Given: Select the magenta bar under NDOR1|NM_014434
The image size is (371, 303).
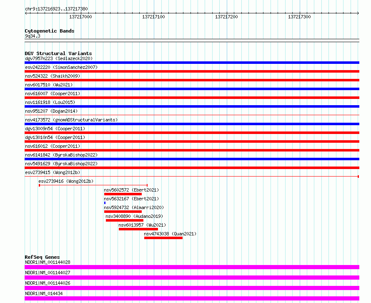Looking at the screenshot, I should tap(192, 298).
